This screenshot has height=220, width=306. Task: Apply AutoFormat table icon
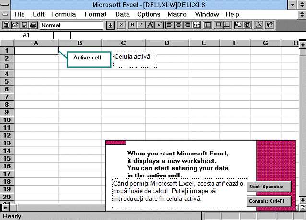pyautogui.click(x=208, y=25)
